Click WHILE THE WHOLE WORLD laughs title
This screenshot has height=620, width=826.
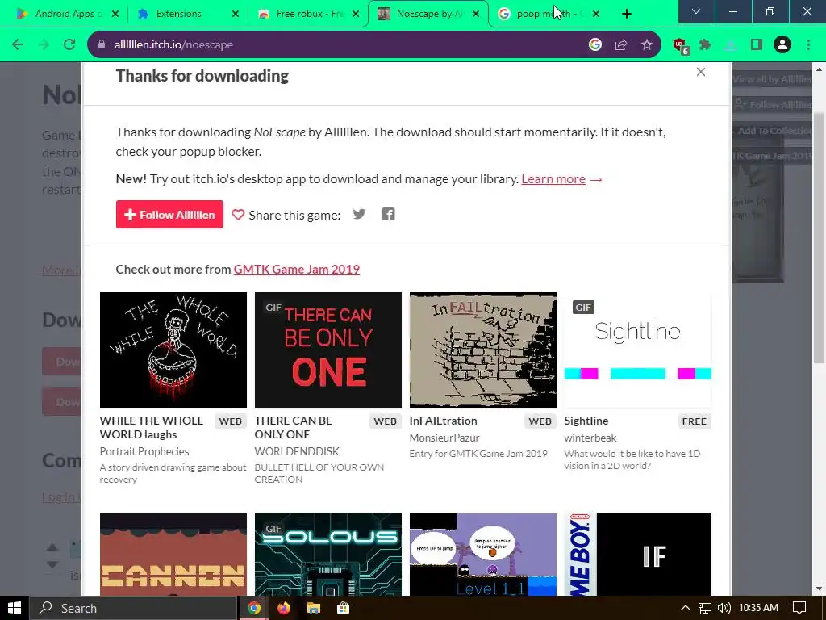pos(152,428)
